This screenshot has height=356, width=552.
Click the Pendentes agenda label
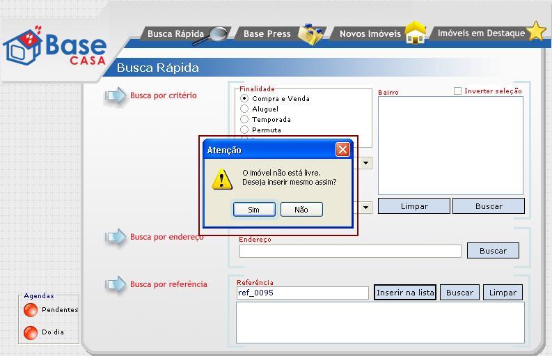click(60, 310)
